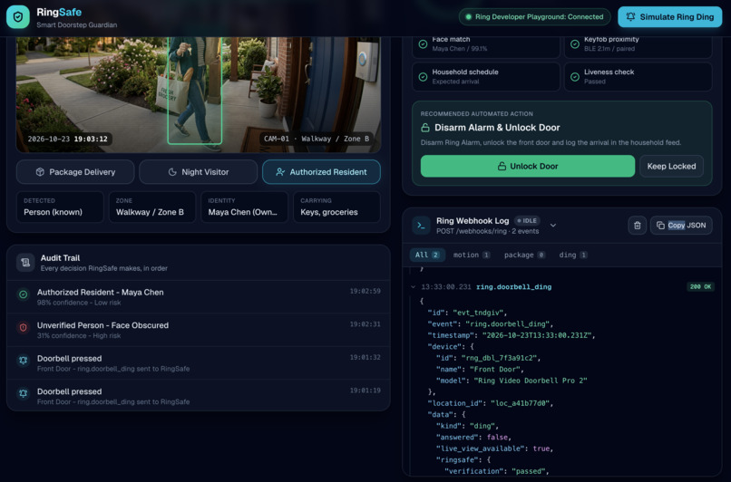Click the red shield icon beside Unverified Person
Screen dimensions: 731x482
23,327
